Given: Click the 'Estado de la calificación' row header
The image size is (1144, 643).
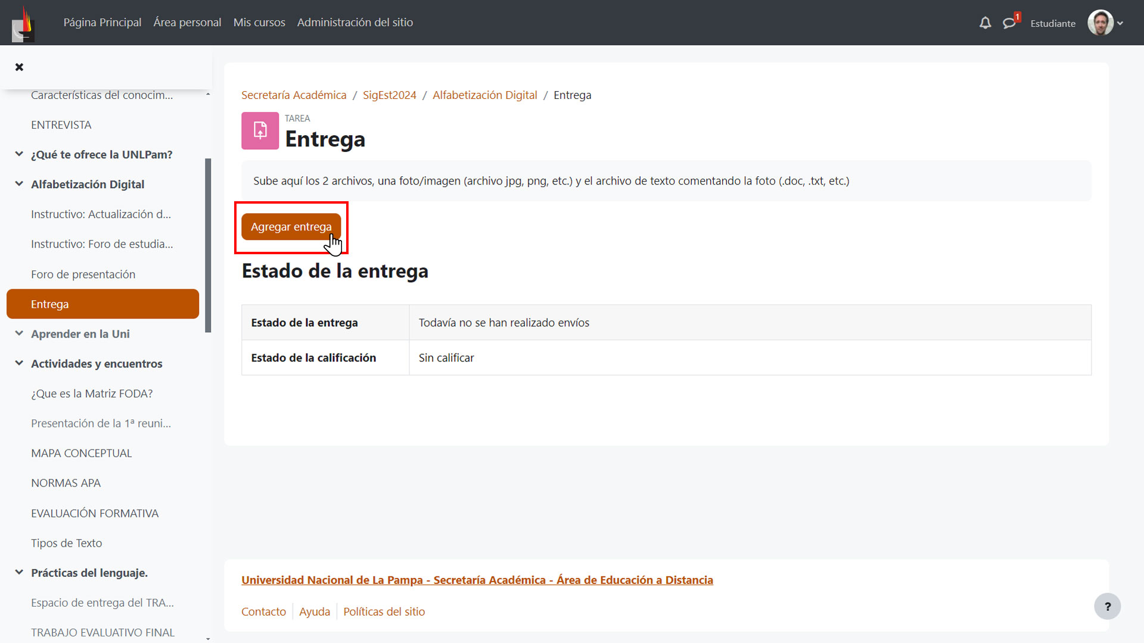Looking at the screenshot, I should 325,358.
